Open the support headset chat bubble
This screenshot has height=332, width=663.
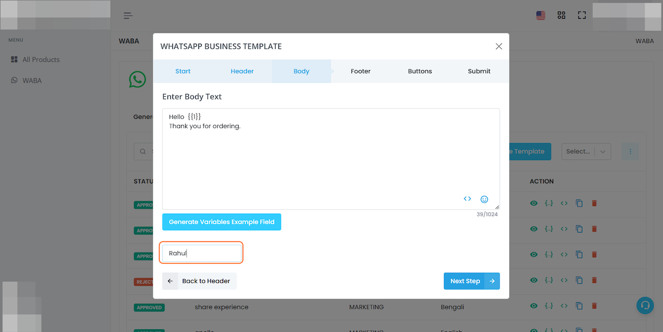pyautogui.click(x=645, y=305)
